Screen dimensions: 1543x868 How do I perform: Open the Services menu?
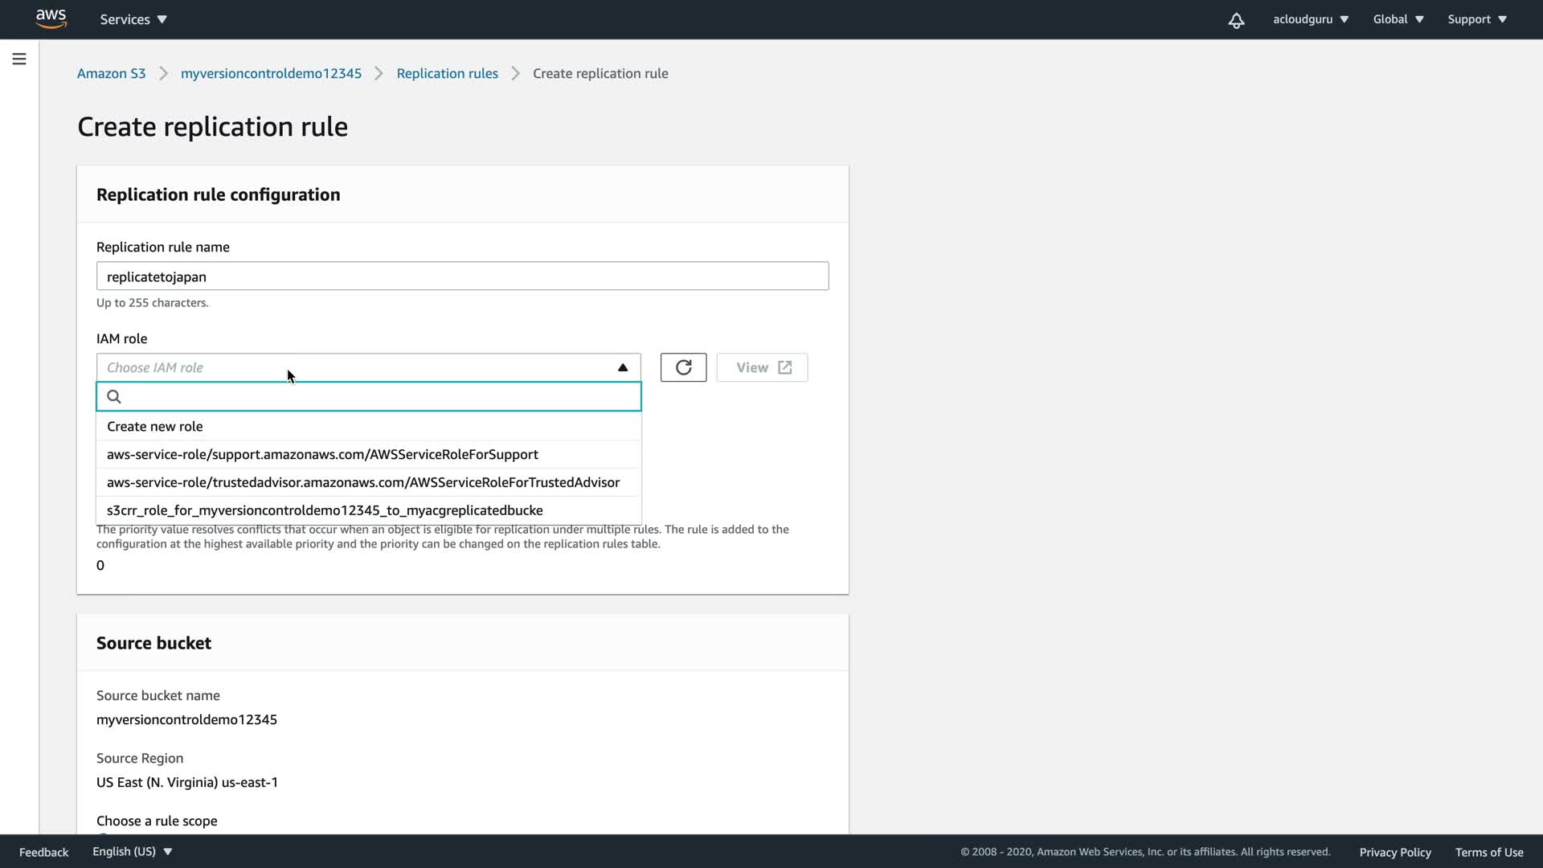[133, 19]
